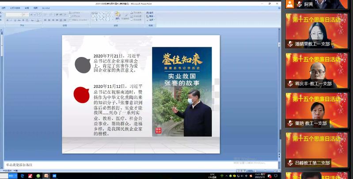Click the taskbar clock 2022/5/15
Screen dimensions: 353x179
(x=260, y=176)
